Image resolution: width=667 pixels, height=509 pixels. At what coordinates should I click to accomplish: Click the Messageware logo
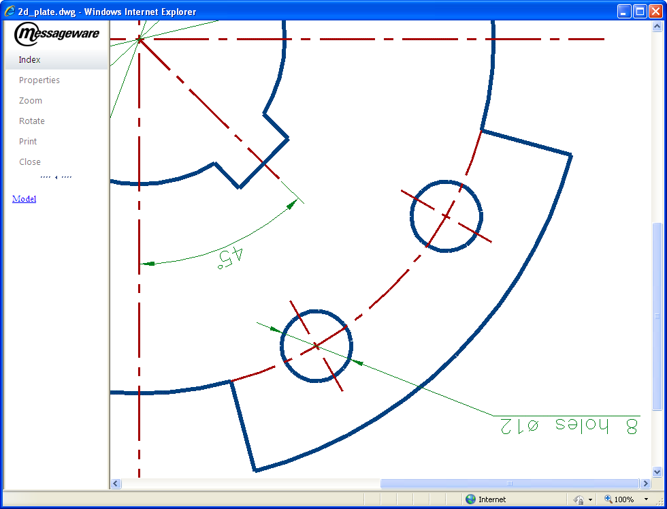pos(56,34)
